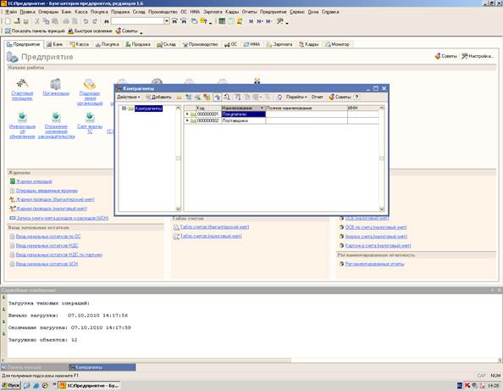Open the Операции menu
Screen dimensions: 503x391
(x=48, y=12)
